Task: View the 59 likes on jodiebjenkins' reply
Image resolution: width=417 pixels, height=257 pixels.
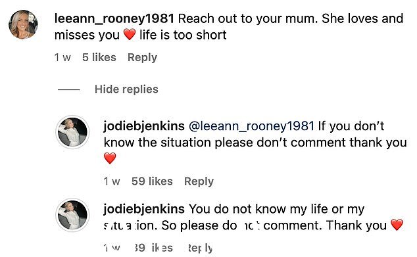Action: pyautogui.click(x=152, y=181)
